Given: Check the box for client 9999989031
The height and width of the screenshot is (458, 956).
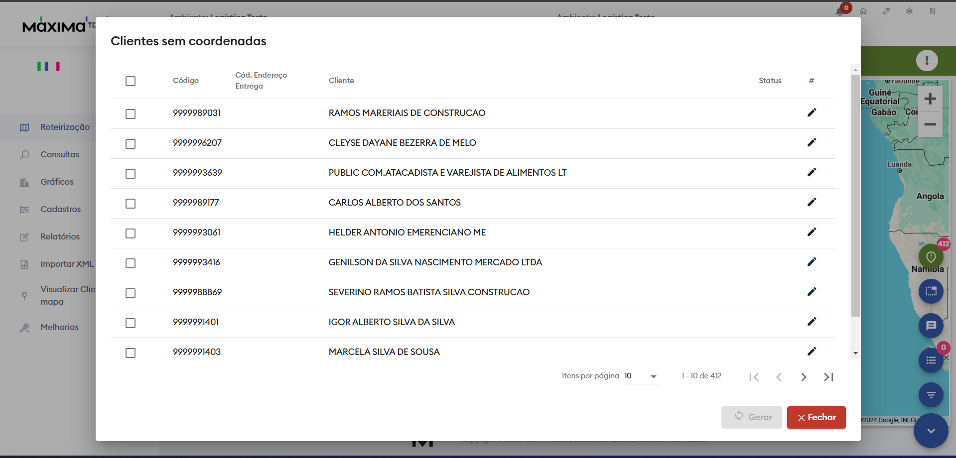Looking at the screenshot, I should pos(131,114).
